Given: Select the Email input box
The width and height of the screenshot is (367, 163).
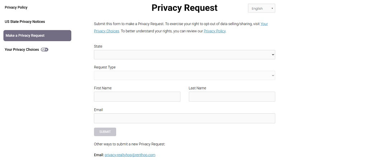Looking at the screenshot, I should click(184, 118).
